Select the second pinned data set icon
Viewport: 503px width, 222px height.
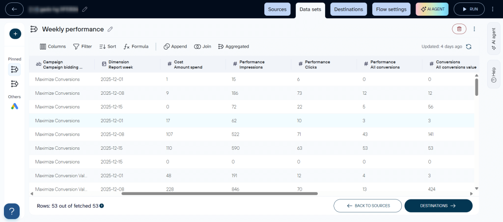click(14, 83)
